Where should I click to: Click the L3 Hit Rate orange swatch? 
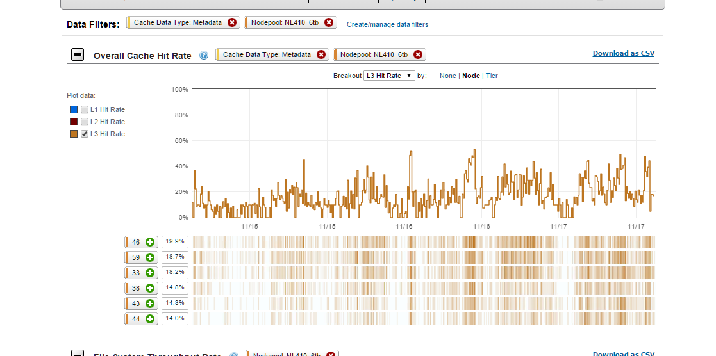pyautogui.click(x=74, y=134)
